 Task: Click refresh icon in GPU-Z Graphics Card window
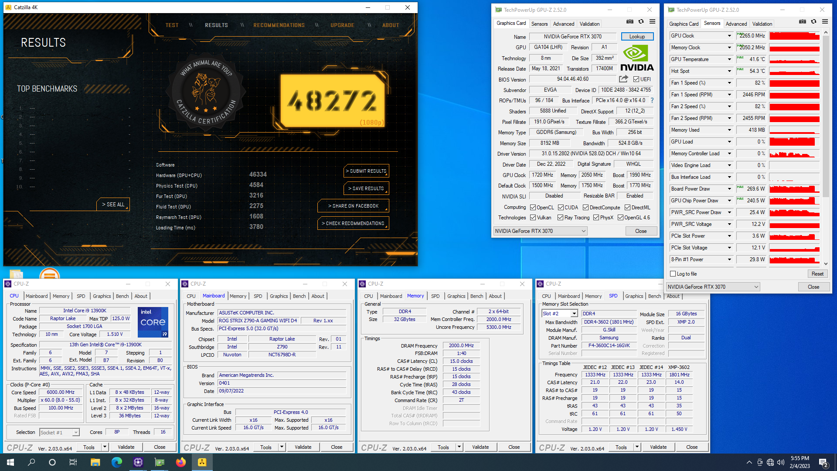[x=641, y=21]
